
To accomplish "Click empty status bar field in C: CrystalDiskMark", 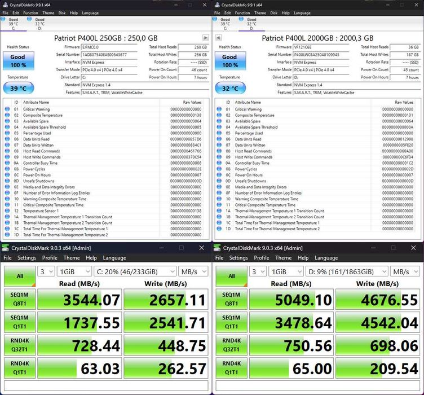I will [106, 385].
